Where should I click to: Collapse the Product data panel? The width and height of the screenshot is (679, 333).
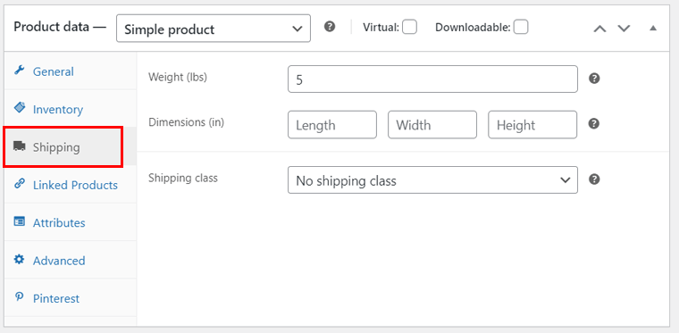(x=653, y=29)
